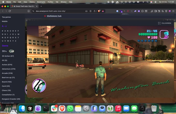Open WhatsApp from the Dock

pyautogui.click(x=70, y=109)
